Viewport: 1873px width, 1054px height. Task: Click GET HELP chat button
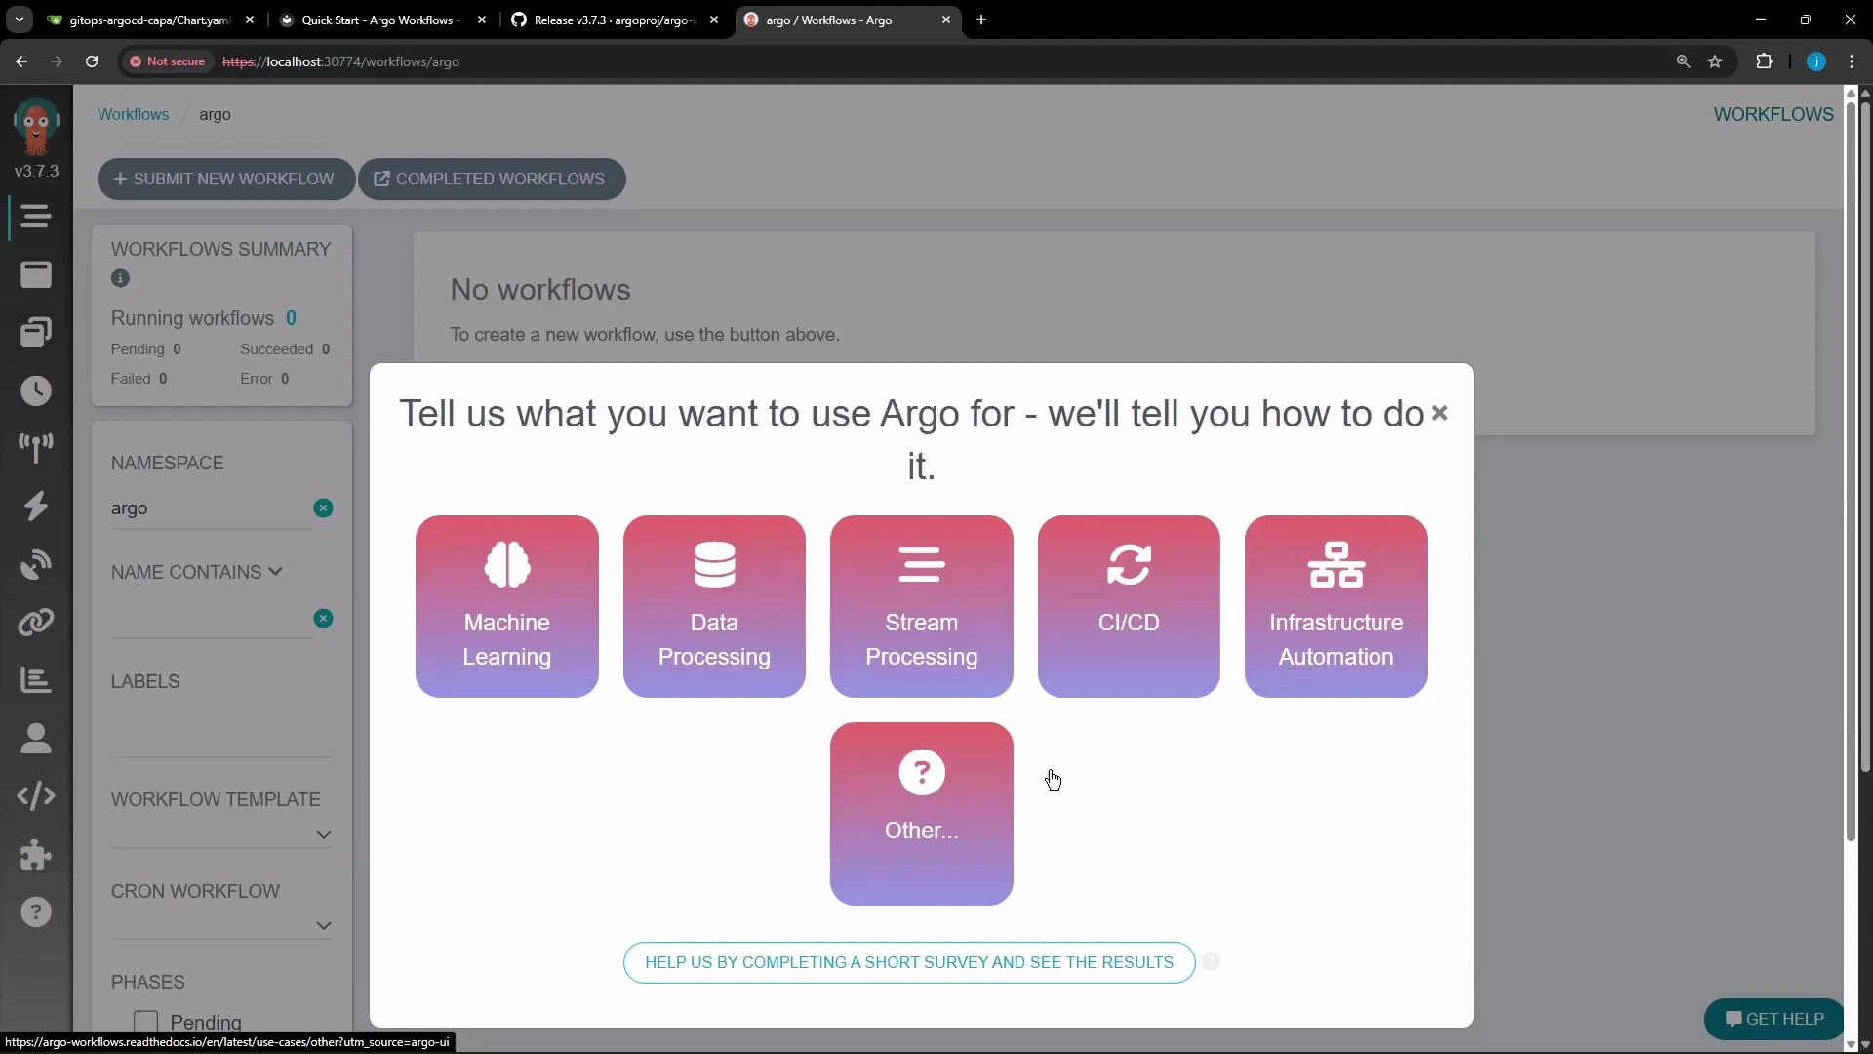pyautogui.click(x=1773, y=1019)
